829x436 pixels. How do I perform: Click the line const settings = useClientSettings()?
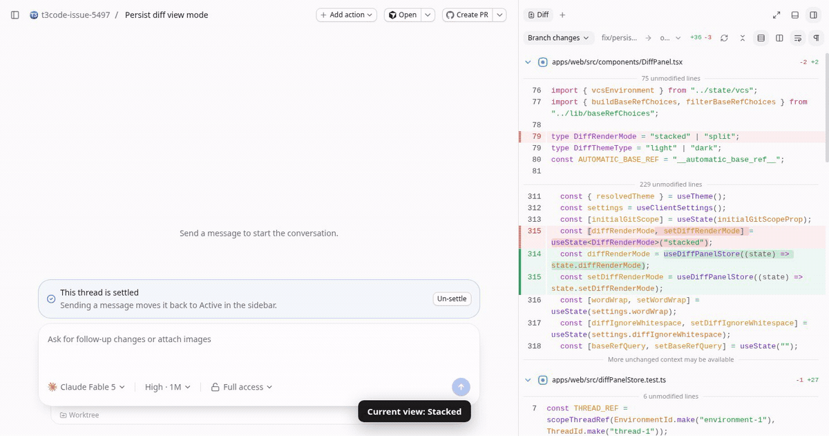pyautogui.click(x=643, y=208)
